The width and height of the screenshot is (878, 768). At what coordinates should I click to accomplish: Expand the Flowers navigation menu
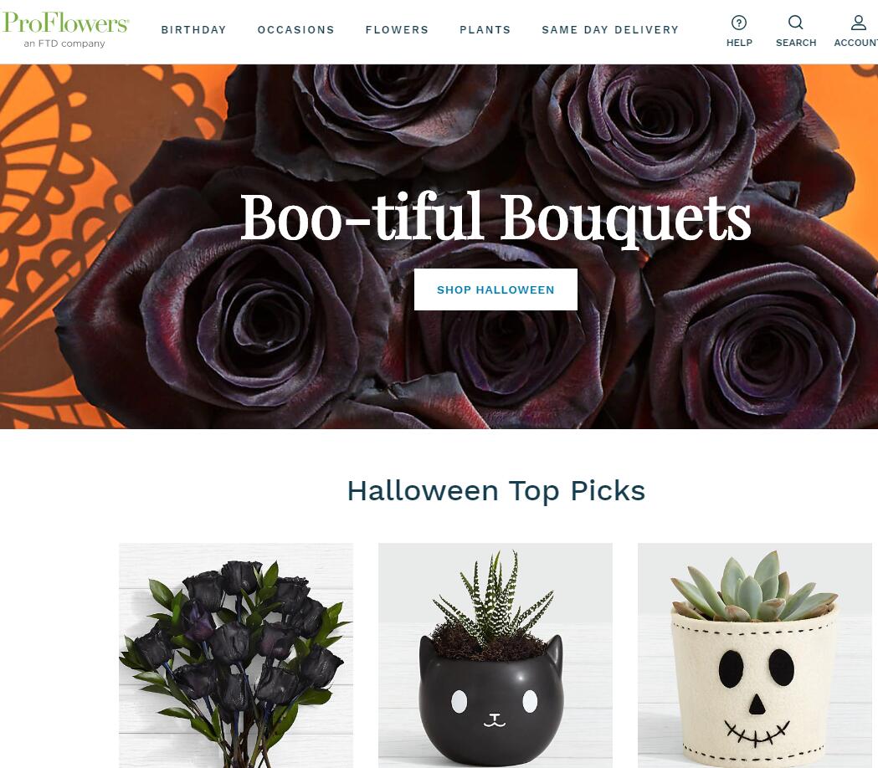pyautogui.click(x=397, y=29)
